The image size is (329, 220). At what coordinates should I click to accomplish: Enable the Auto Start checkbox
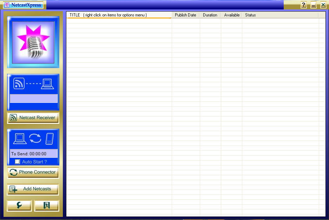click(x=17, y=162)
